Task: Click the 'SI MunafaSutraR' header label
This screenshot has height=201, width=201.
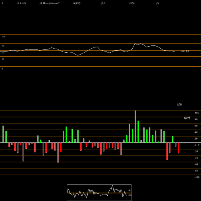Action: 49,3
